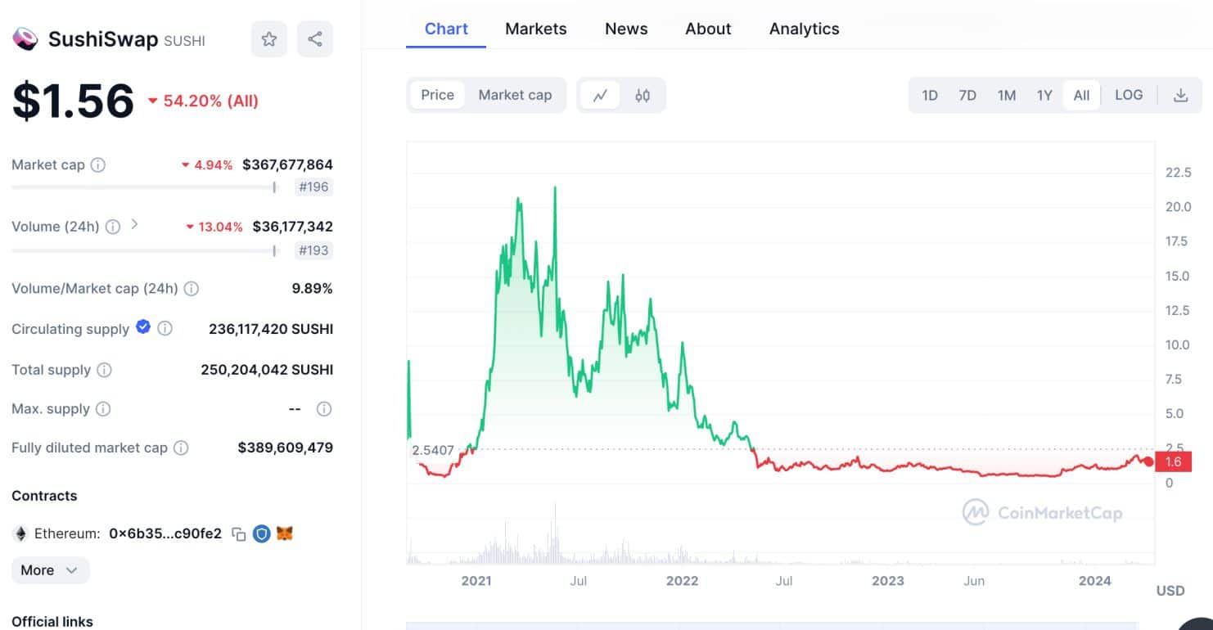Click the 2.5407 opening price label

pyautogui.click(x=432, y=450)
